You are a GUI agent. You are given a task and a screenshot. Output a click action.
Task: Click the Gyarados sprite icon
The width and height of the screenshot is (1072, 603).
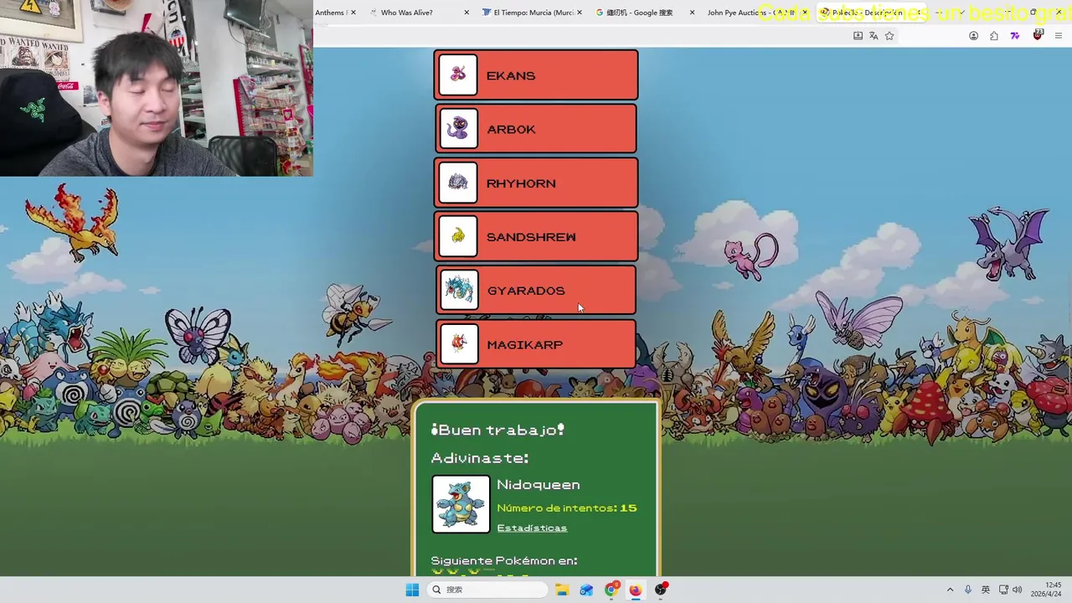[459, 290]
